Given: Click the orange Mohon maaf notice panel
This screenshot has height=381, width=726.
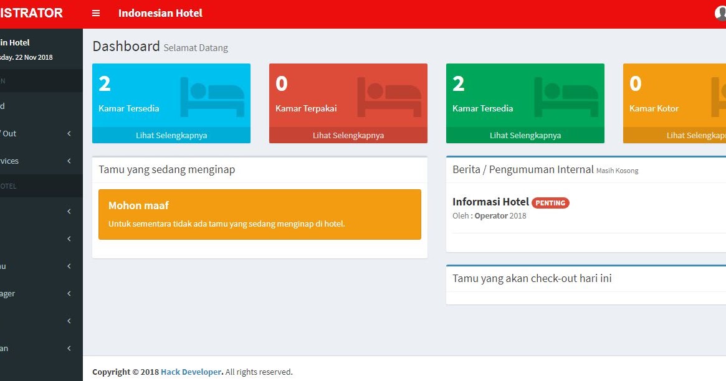Looking at the screenshot, I should pos(260,215).
